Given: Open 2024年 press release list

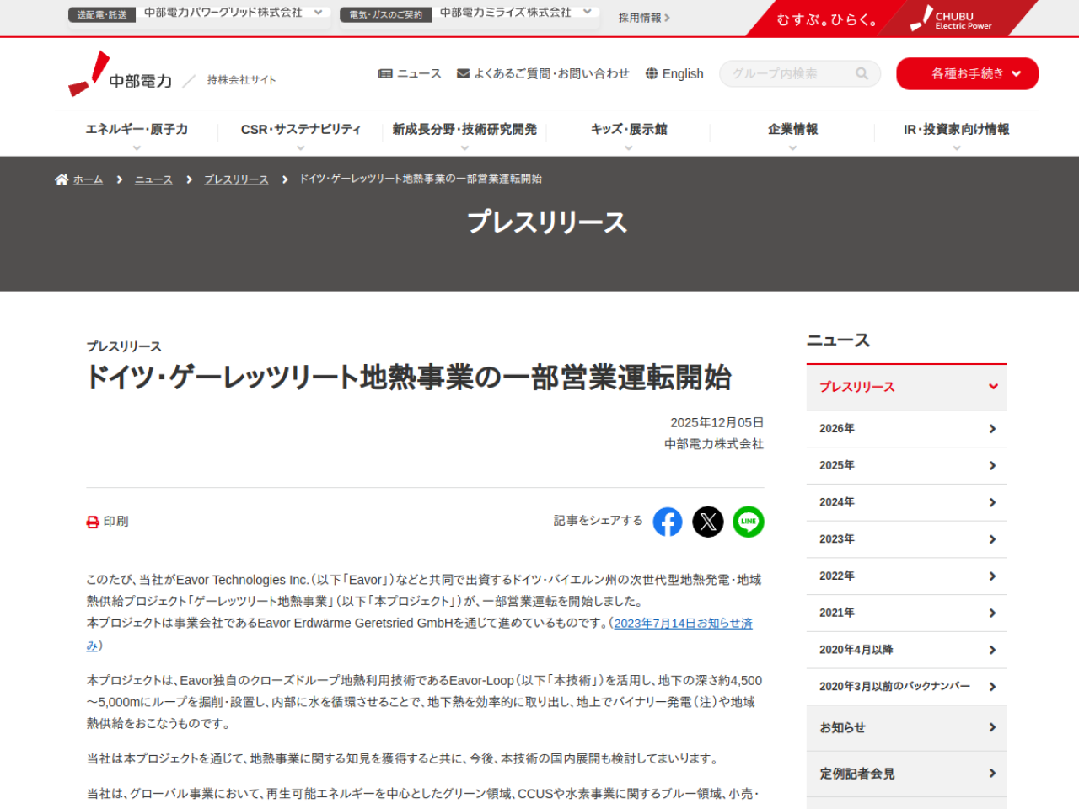Looking at the screenshot, I should tap(907, 503).
